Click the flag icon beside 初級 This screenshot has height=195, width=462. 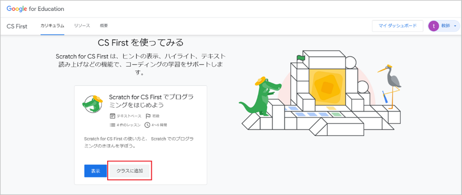[x=148, y=116]
